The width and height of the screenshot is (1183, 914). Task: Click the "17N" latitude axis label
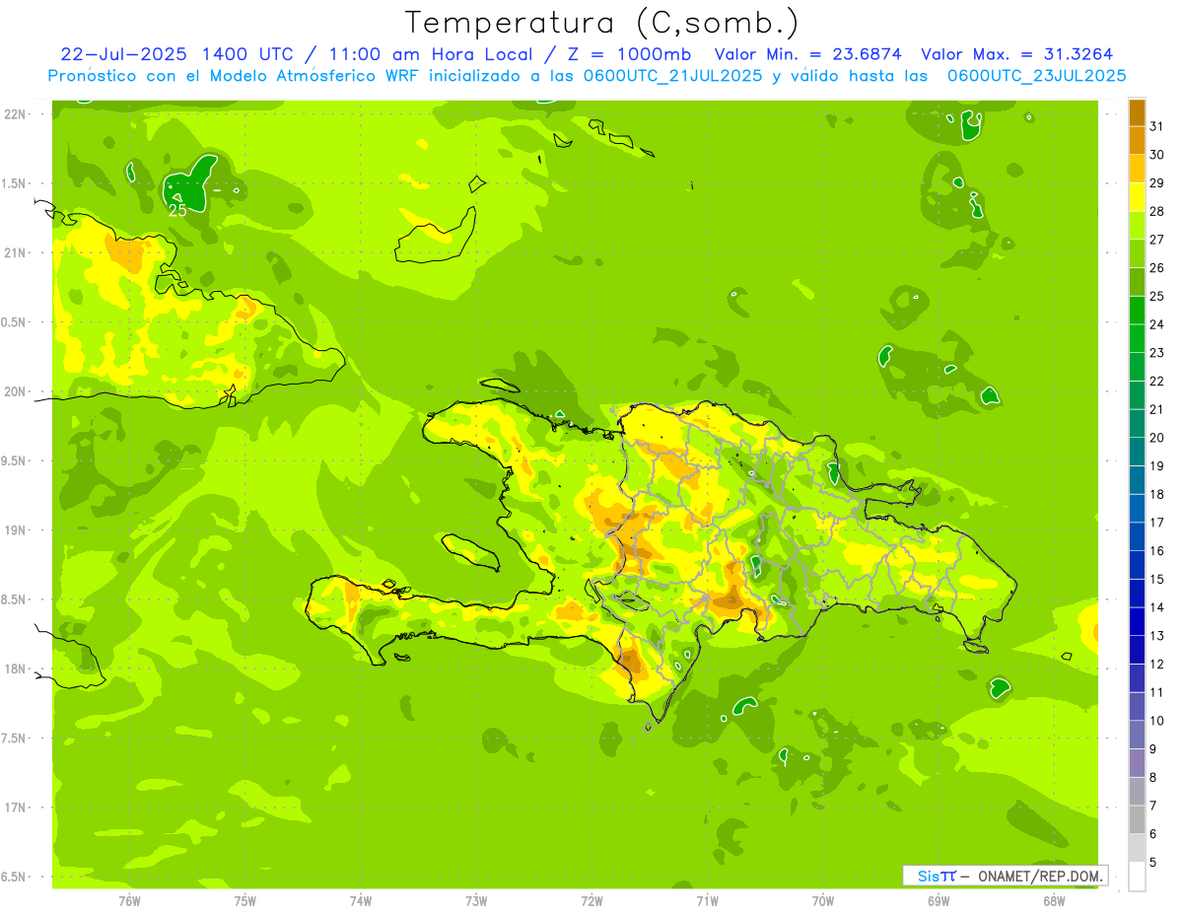pyautogui.click(x=15, y=808)
